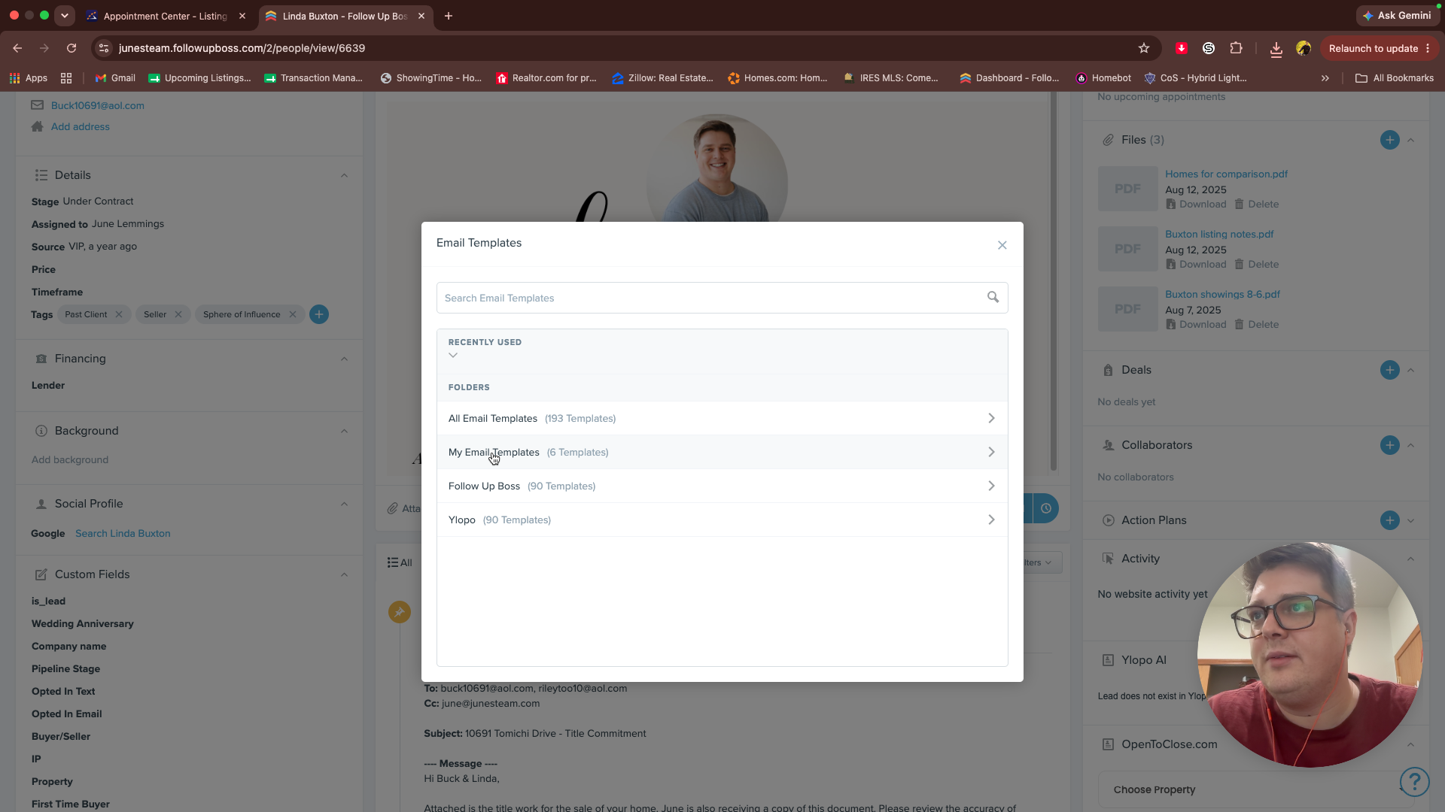The width and height of the screenshot is (1445, 812).
Task: Open browser extensions puzzle icon
Action: click(1236, 48)
